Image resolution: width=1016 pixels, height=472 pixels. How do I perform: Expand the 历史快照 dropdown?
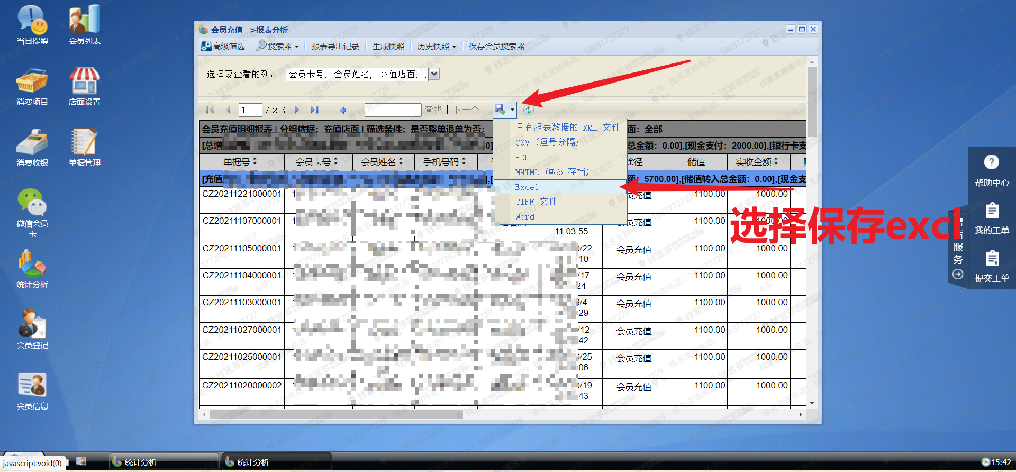(x=436, y=47)
